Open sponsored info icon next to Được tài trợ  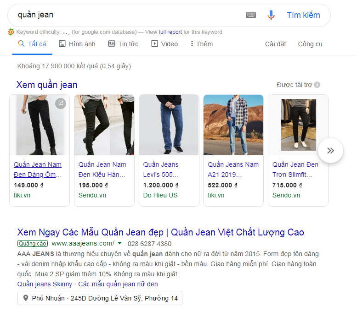[317, 85]
